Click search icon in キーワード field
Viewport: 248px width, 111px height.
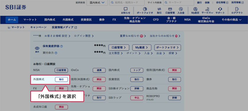pyautogui.click(x=166, y=3)
